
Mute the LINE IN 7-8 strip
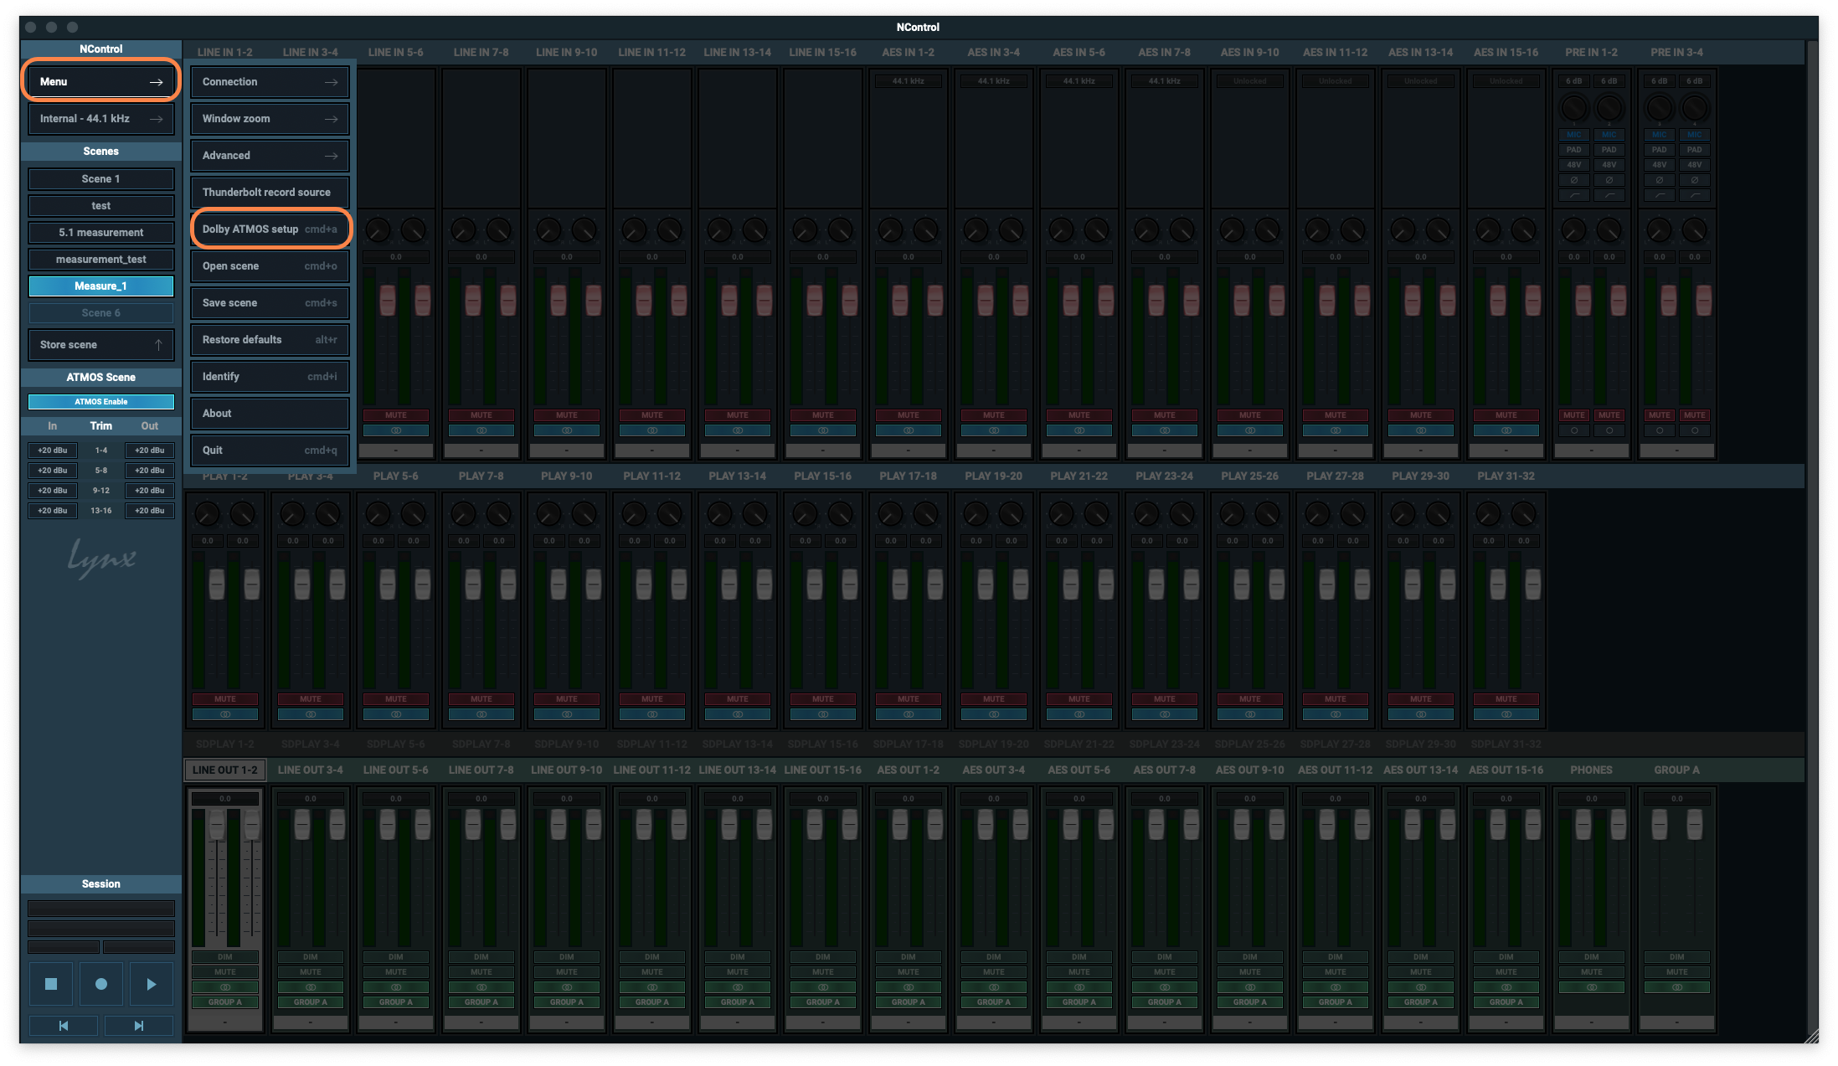click(481, 415)
